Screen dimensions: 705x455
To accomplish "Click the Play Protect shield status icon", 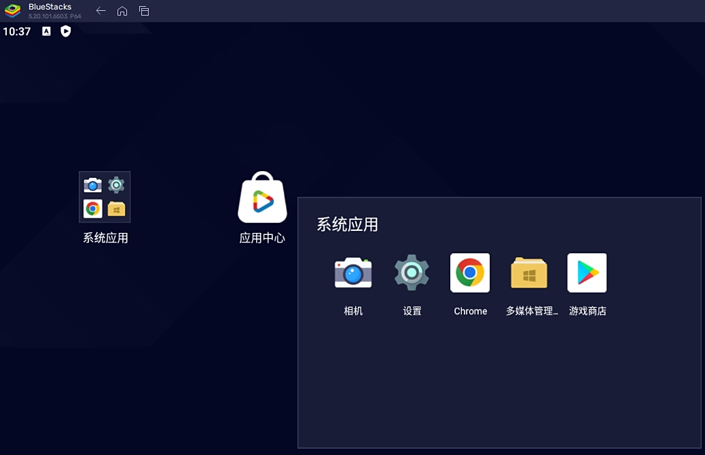I will [x=65, y=31].
